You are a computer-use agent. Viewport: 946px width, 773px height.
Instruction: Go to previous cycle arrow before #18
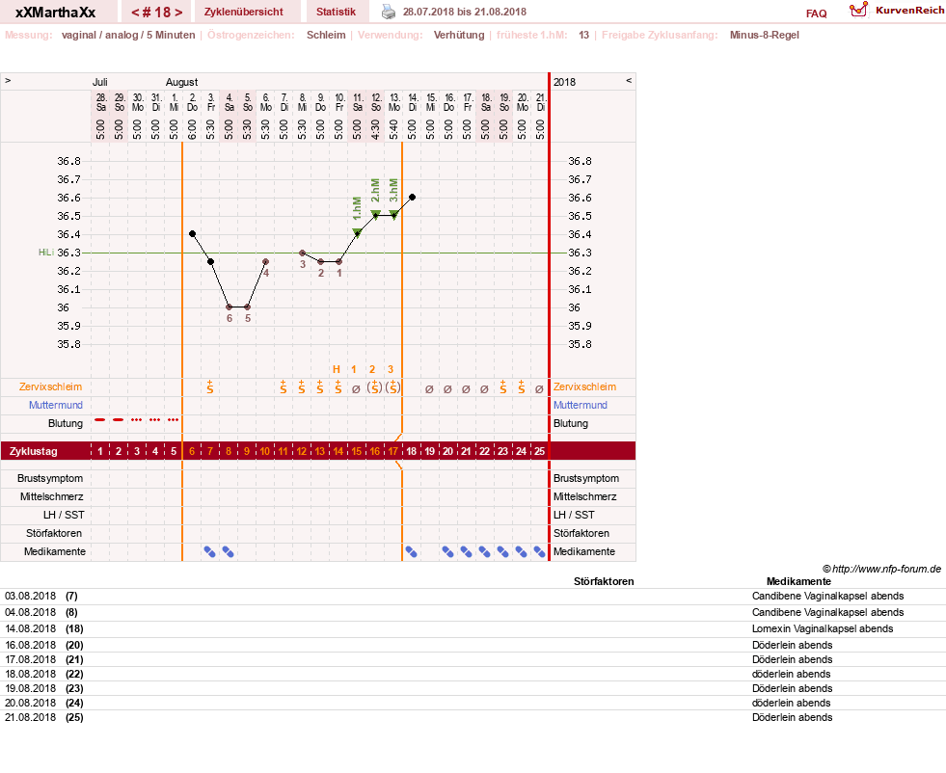pyautogui.click(x=135, y=13)
